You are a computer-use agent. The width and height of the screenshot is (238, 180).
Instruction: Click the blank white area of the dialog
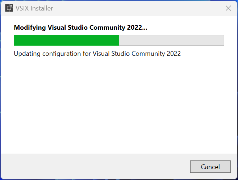tap(119, 105)
